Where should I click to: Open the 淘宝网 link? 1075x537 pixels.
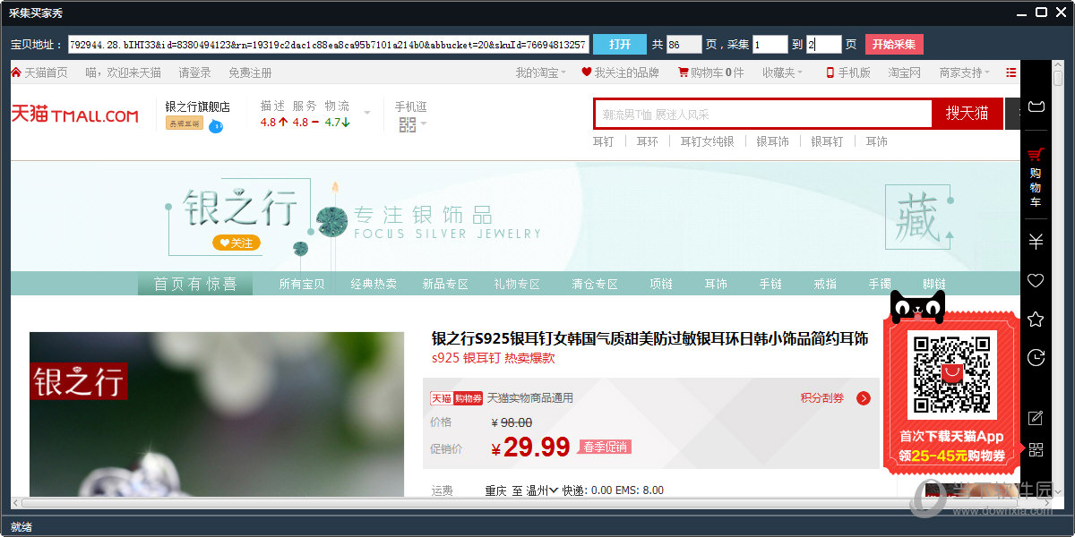click(904, 72)
